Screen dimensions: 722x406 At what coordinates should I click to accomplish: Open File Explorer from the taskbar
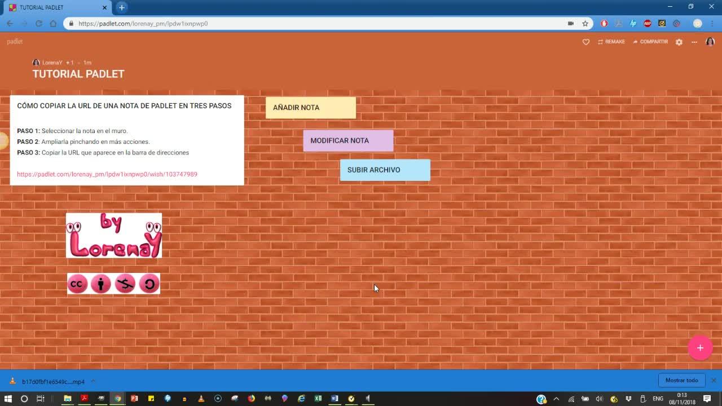(x=68, y=399)
